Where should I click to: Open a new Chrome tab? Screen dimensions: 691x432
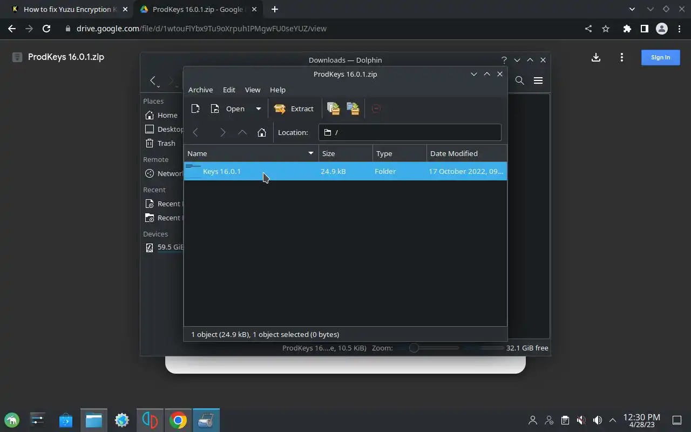tap(275, 9)
